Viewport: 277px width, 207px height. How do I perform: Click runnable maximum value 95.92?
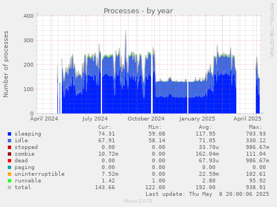(257, 181)
